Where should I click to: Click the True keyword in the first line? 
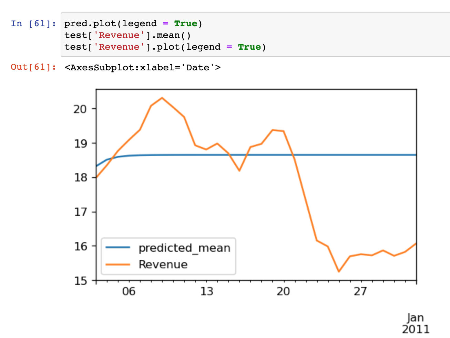tap(186, 23)
